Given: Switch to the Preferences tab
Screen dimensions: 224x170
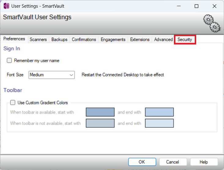Looking at the screenshot, I should [14, 39].
